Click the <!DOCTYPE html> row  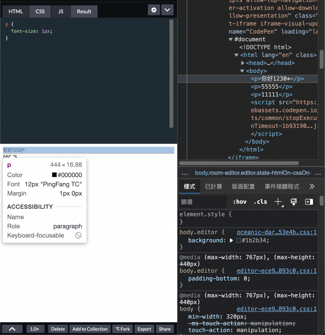(x=265, y=47)
